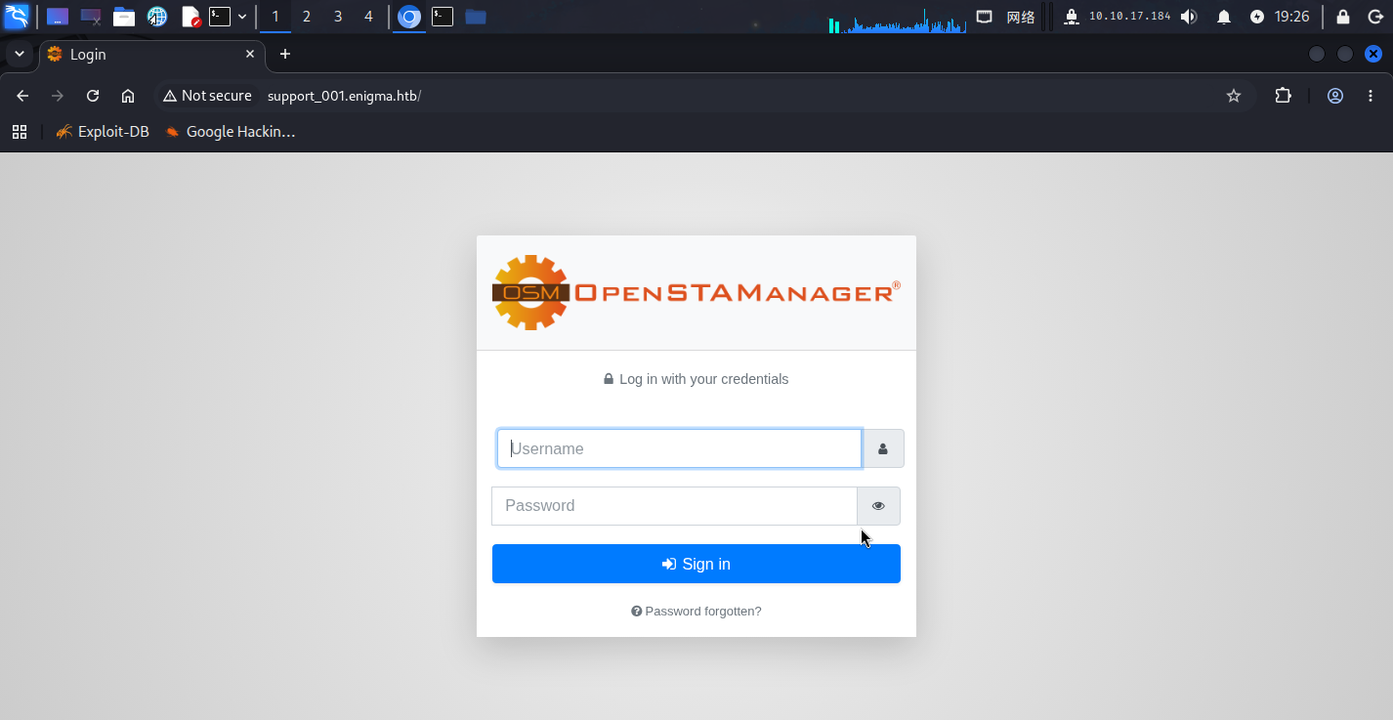Screen dimensions: 1393x720
Task: Close the Login tab
Action: tap(250, 55)
